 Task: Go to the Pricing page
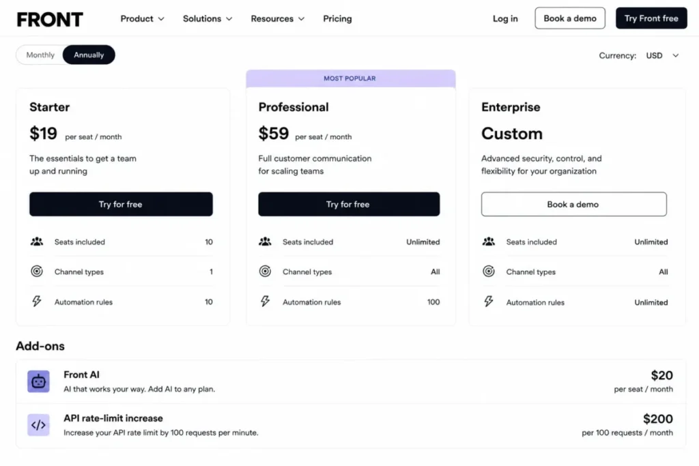337,18
